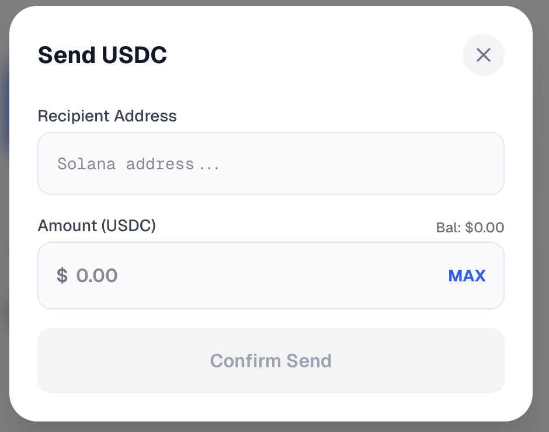Screen dimensions: 549x432
Task: Click the Solana address placeholder text
Action: click(x=138, y=164)
